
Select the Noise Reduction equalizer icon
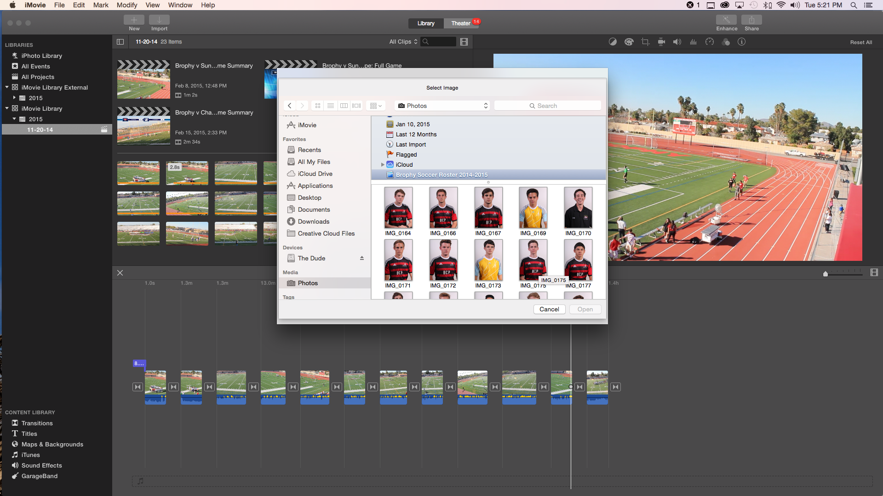(x=694, y=41)
